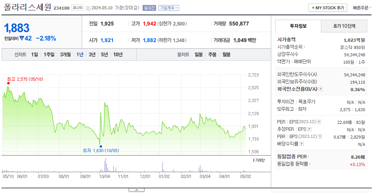Open the 호가10단계 tab

coord(344,26)
